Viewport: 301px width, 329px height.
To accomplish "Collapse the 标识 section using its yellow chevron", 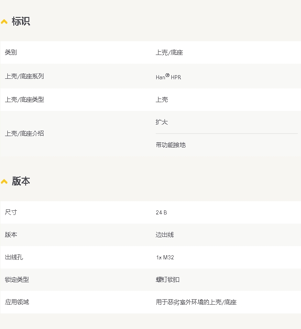I will pyautogui.click(x=4, y=22).
